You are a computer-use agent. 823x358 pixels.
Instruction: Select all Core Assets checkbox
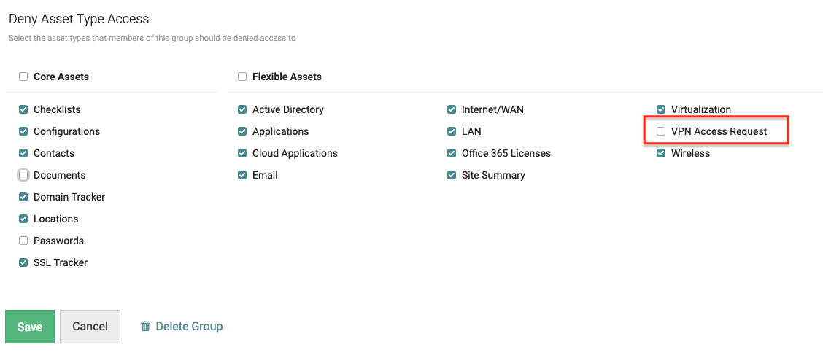(23, 77)
